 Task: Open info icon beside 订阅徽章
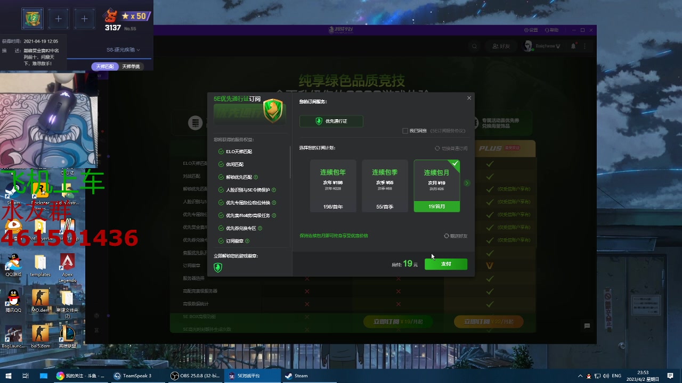(247, 241)
